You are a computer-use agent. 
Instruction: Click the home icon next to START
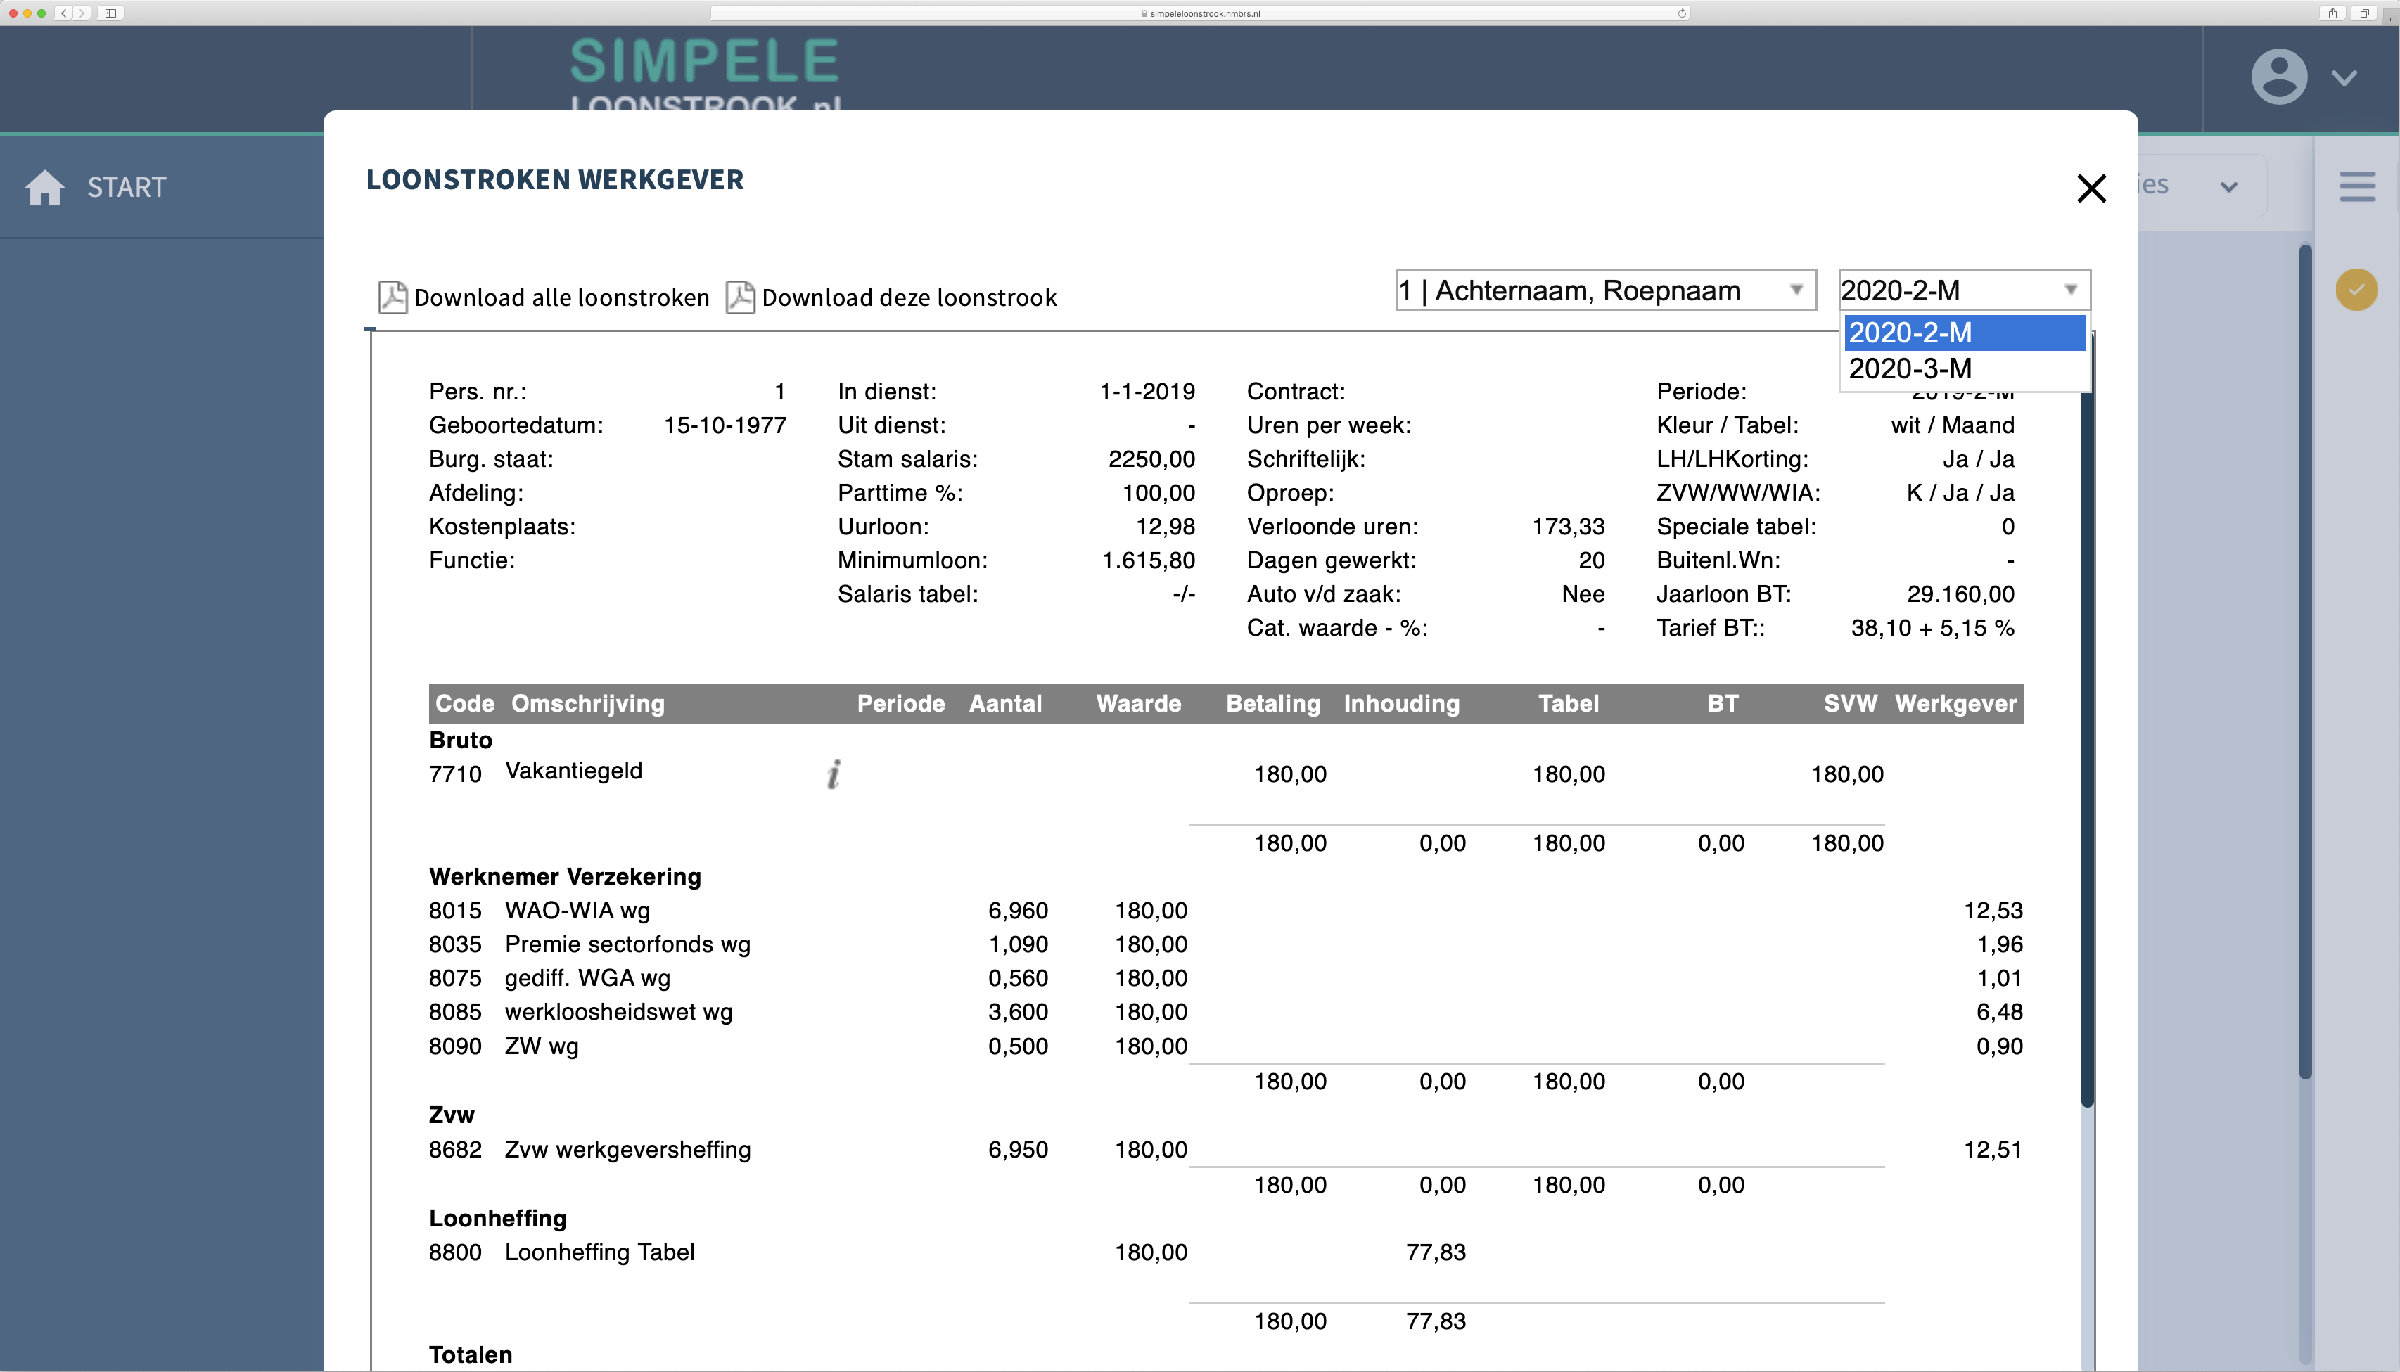44,188
